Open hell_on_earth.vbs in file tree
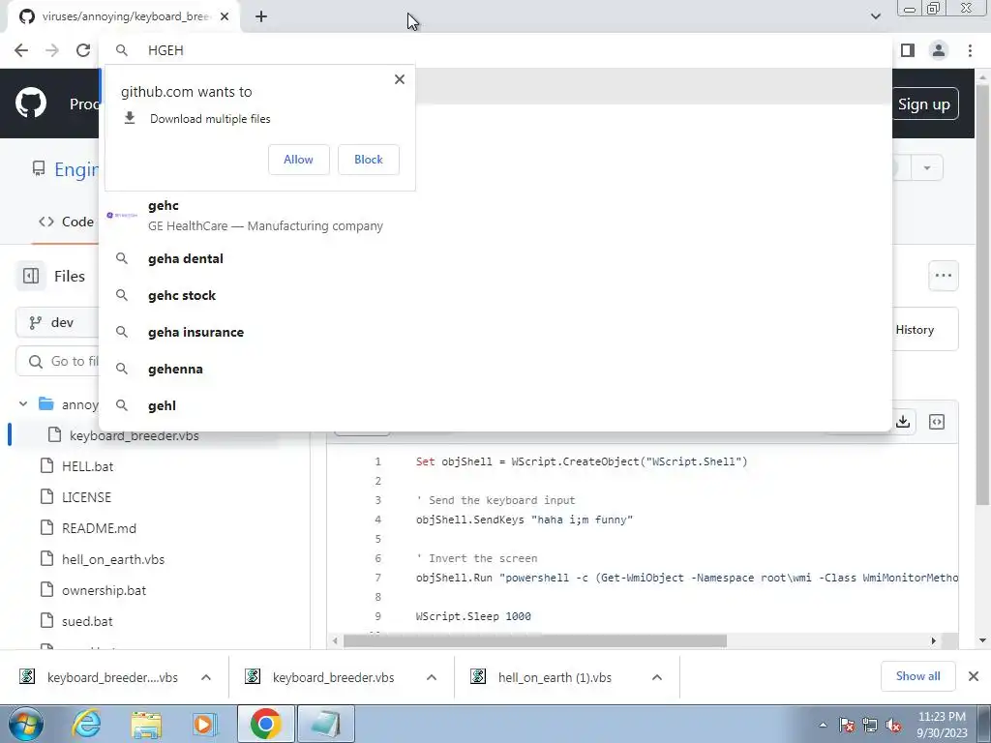Viewport: 991px width, 743px height. pyautogui.click(x=113, y=559)
